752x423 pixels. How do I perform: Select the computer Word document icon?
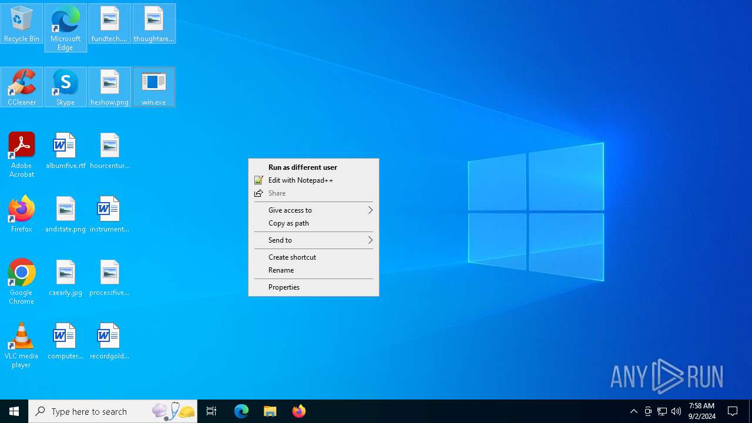[65, 341]
